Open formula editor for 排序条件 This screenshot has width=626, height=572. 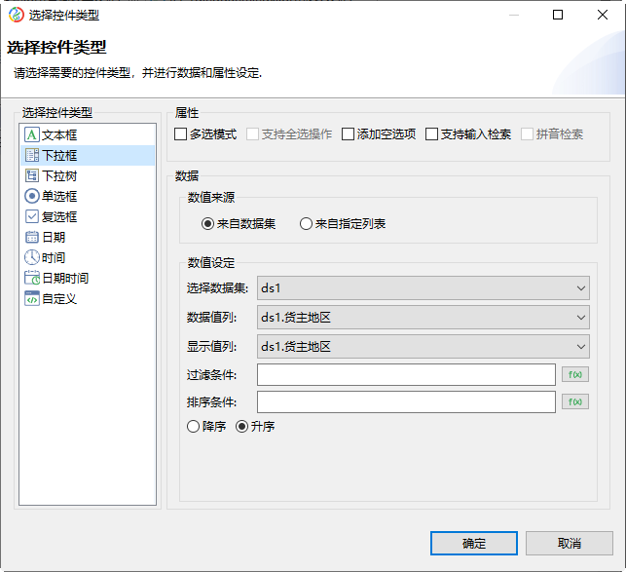[x=574, y=401]
